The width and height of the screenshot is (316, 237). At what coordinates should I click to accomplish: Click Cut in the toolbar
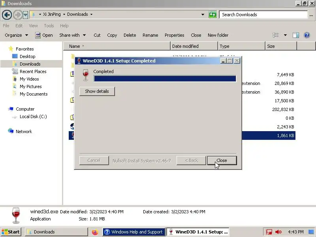tap(97, 35)
